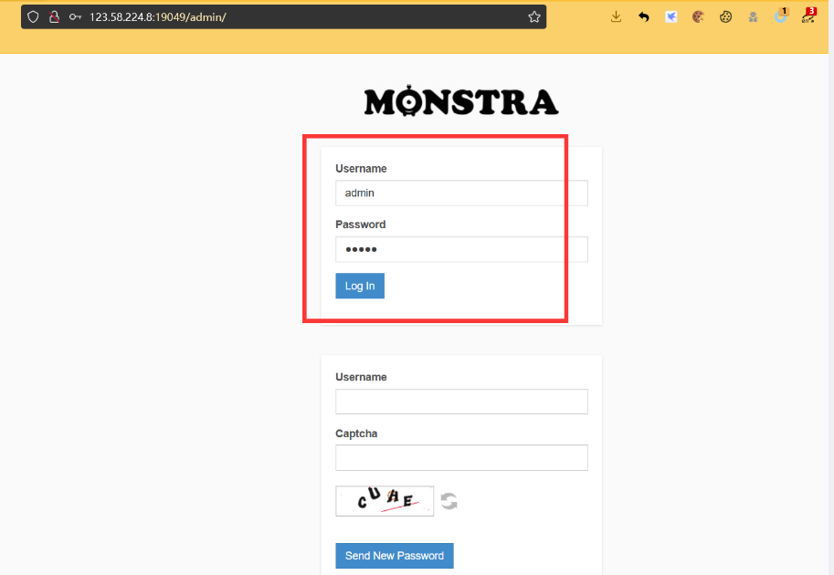
Task: Click the Password field label
Action: 360,225
